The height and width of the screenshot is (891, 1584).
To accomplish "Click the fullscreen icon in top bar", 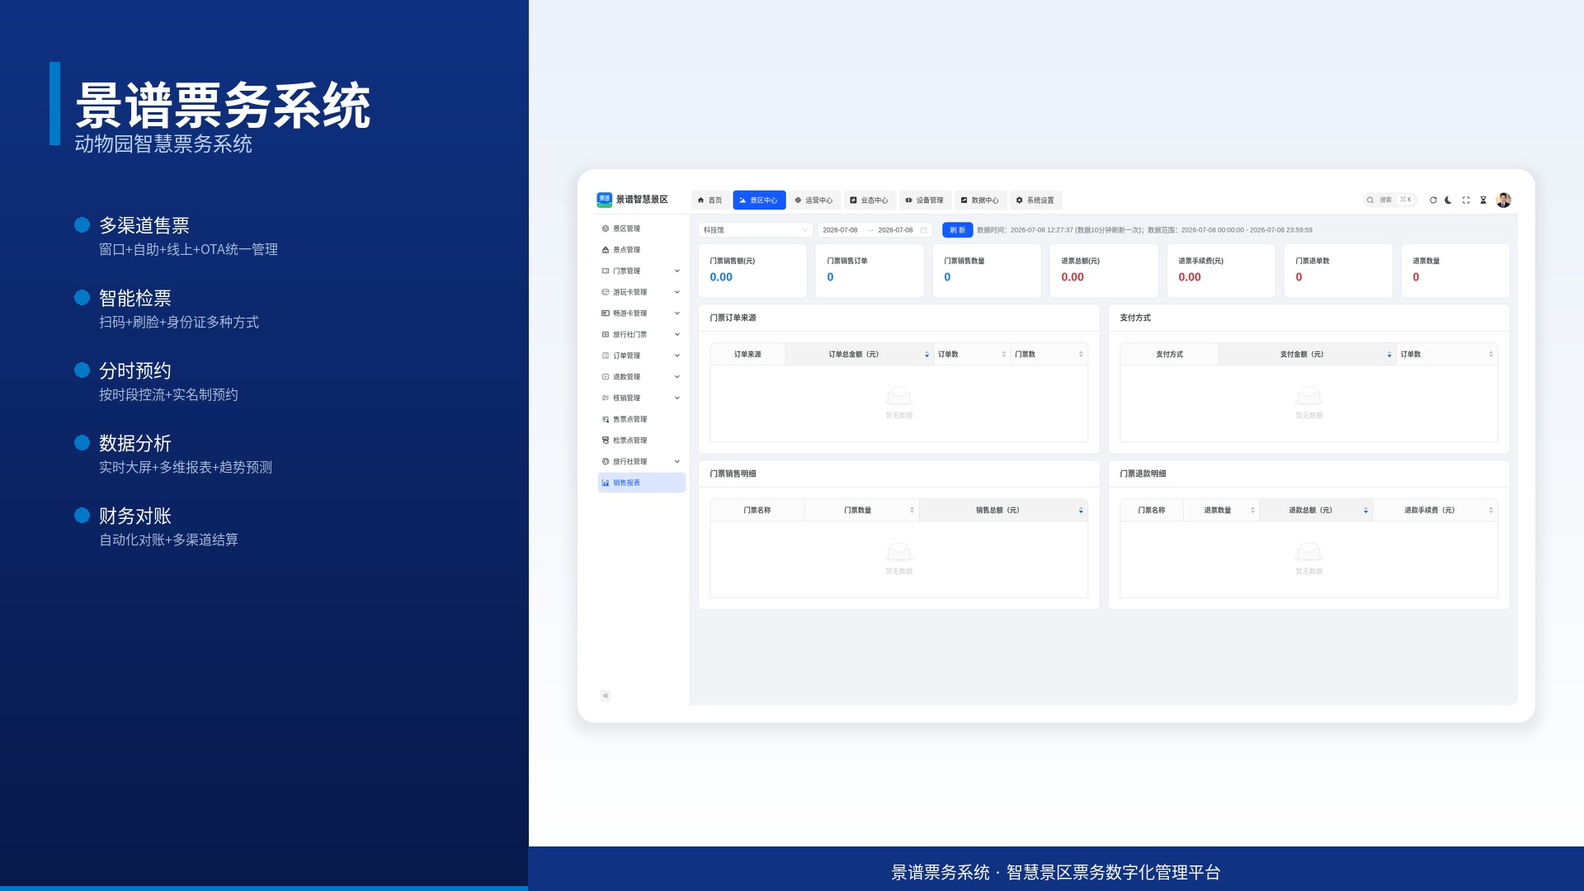I will (x=1466, y=200).
